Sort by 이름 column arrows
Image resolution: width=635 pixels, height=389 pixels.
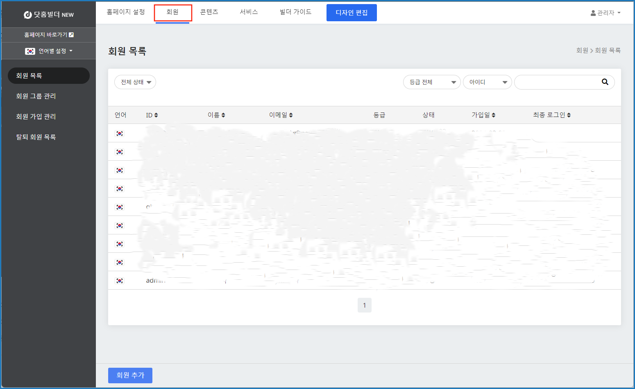pyautogui.click(x=223, y=115)
